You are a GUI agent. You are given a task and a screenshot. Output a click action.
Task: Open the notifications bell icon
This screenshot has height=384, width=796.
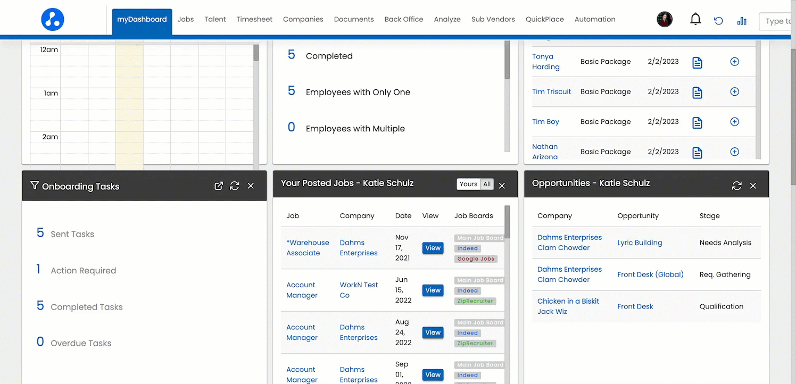pyautogui.click(x=695, y=19)
